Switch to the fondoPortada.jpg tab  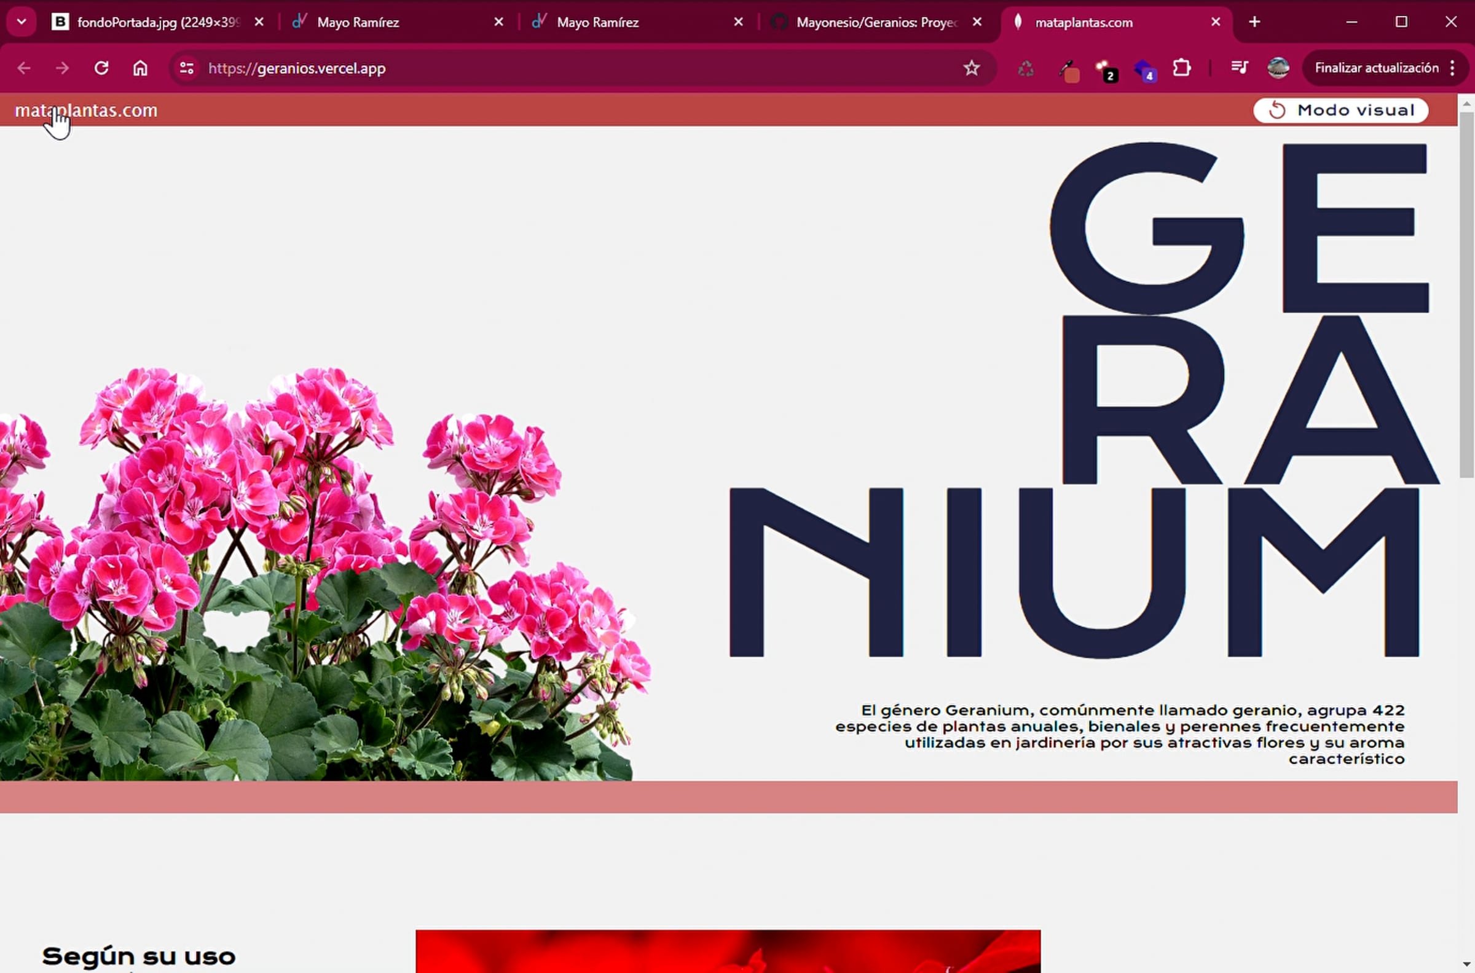[155, 22]
